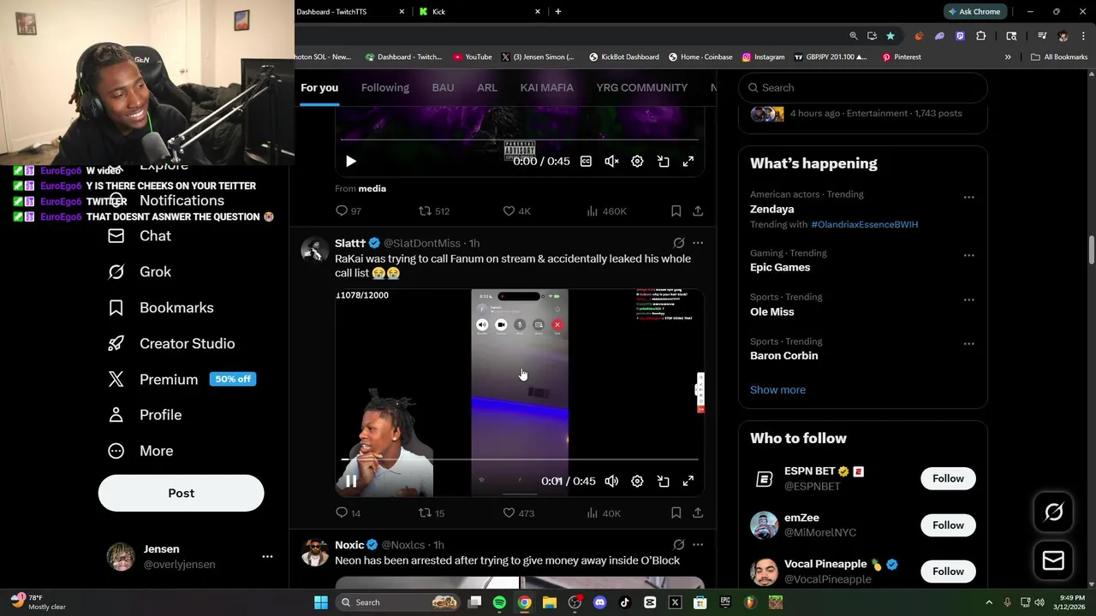Open Bookmarks in the sidebar
Image resolution: width=1096 pixels, height=616 pixels.
161,308
